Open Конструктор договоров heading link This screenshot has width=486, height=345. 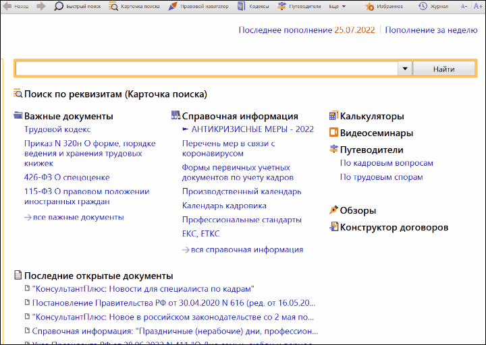click(394, 228)
